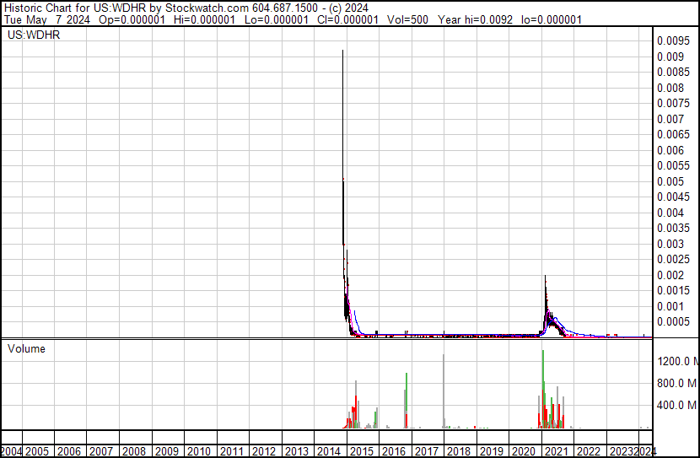This screenshot has height=458, width=700.
Task: Click the year lo=0.000001 value
Action: point(552,20)
